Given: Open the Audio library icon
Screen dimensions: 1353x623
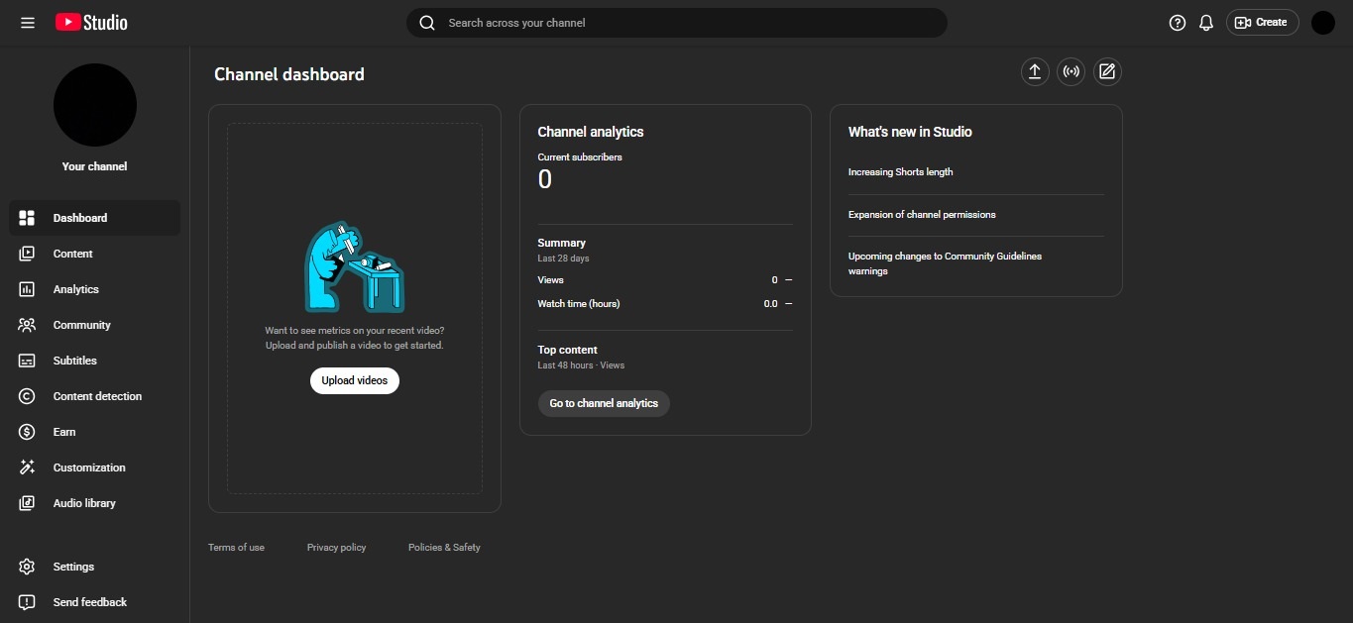Looking at the screenshot, I should [x=27, y=503].
